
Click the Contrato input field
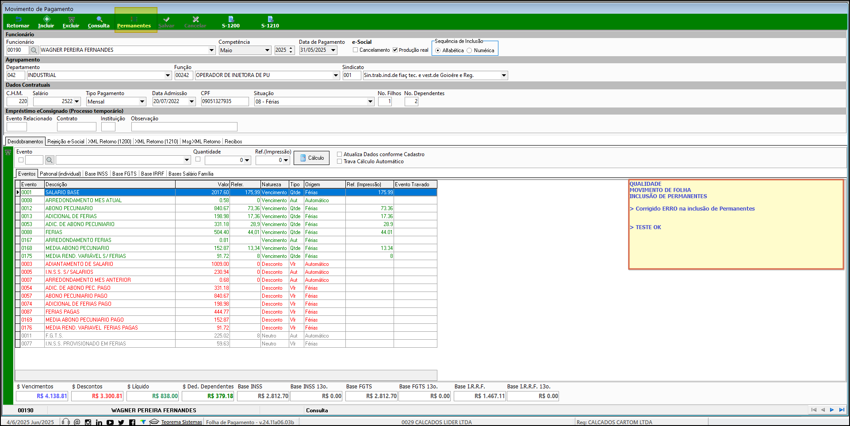coord(77,127)
